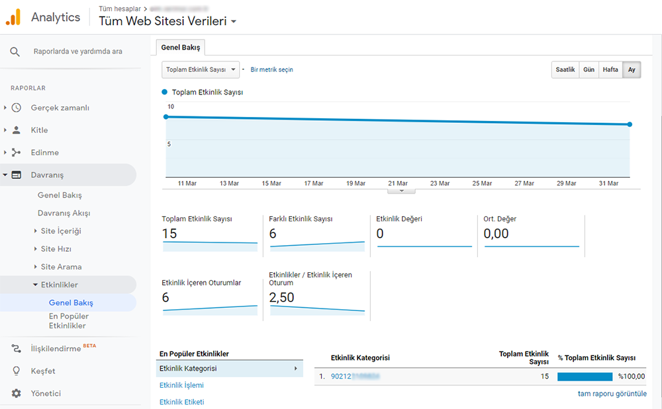662x409 pixels.
Task: Open the Kitle person icon
Action: tap(17, 130)
